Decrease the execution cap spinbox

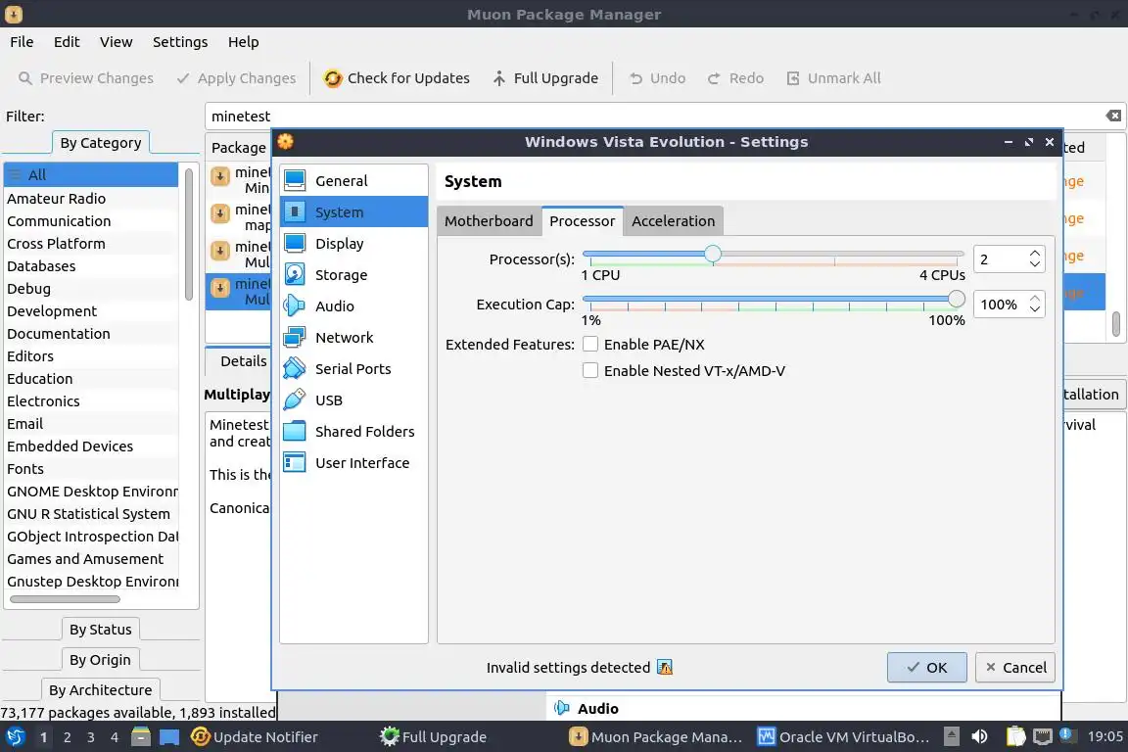click(x=1034, y=309)
